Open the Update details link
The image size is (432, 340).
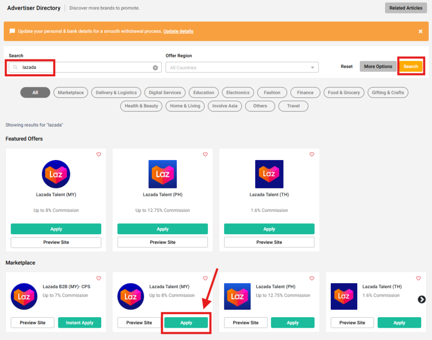178,32
